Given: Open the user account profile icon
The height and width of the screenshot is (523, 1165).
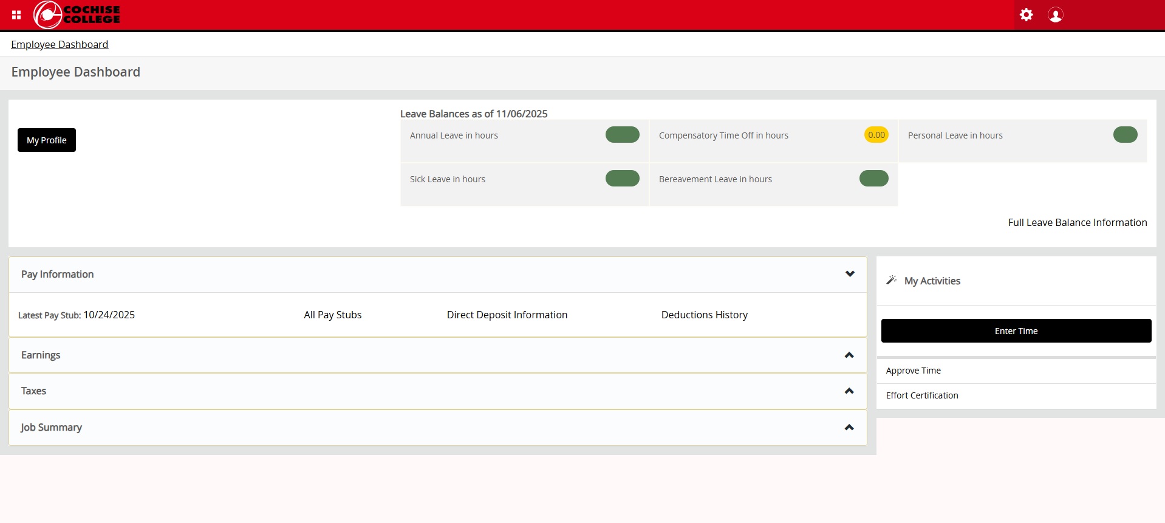Looking at the screenshot, I should [1055, 15].
